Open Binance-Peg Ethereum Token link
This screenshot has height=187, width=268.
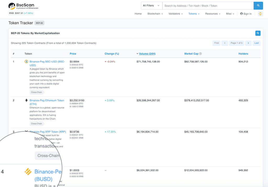click(x=47, y=102)
